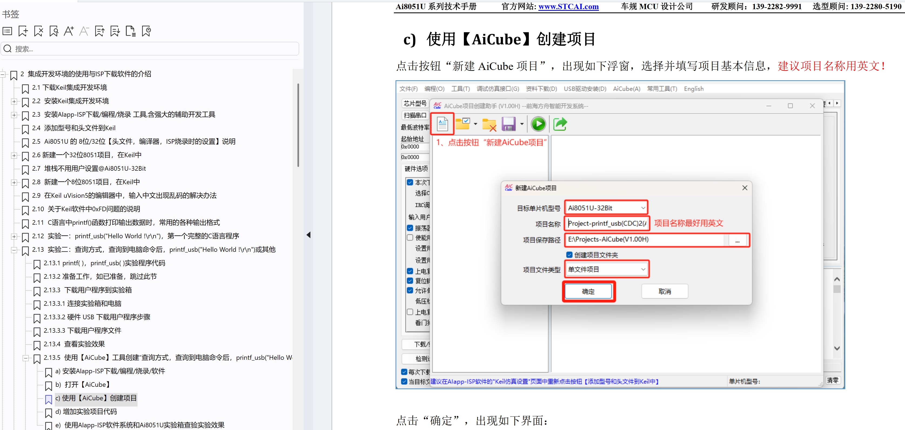
Task: Open the www.STCAI.com link
Action: [x=568, y=7]
